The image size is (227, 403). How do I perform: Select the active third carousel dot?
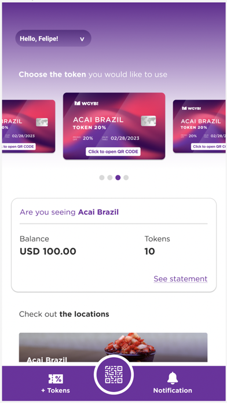tap(118, 178)
